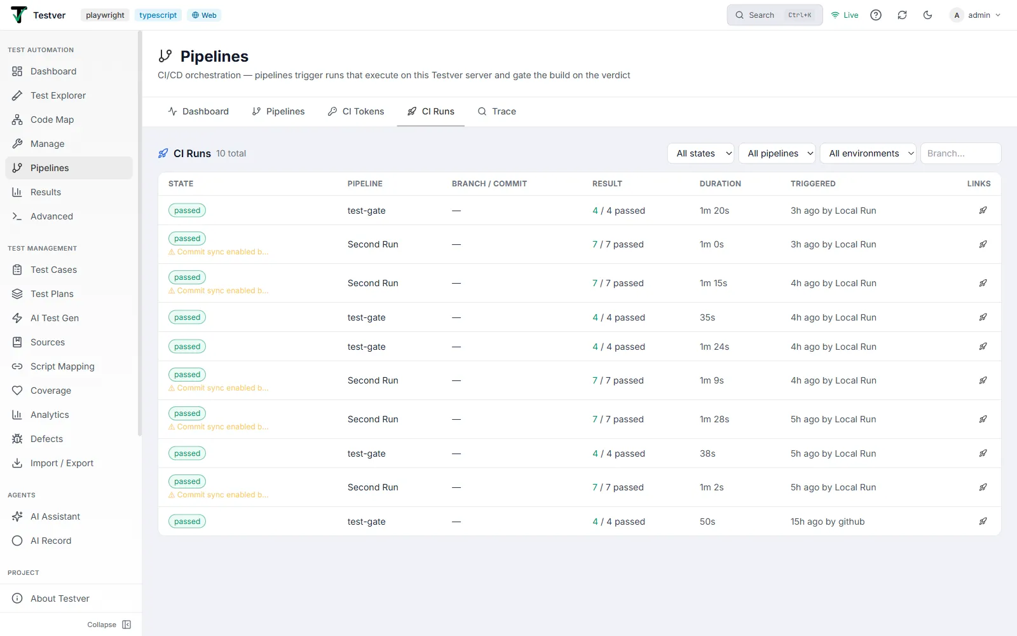Open run link for 35s run
The image size is (1017, 636).
click(x=983, y=317)
